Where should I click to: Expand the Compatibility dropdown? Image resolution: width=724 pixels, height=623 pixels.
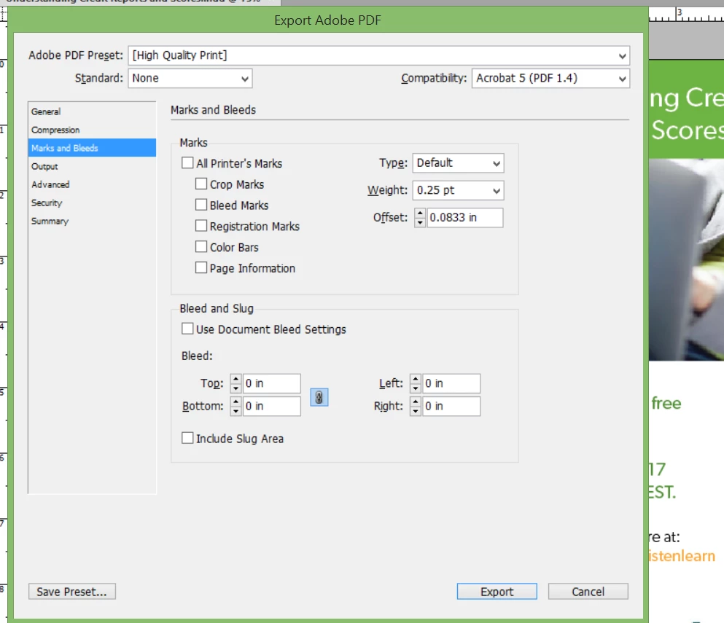click(x=550, y=79)
